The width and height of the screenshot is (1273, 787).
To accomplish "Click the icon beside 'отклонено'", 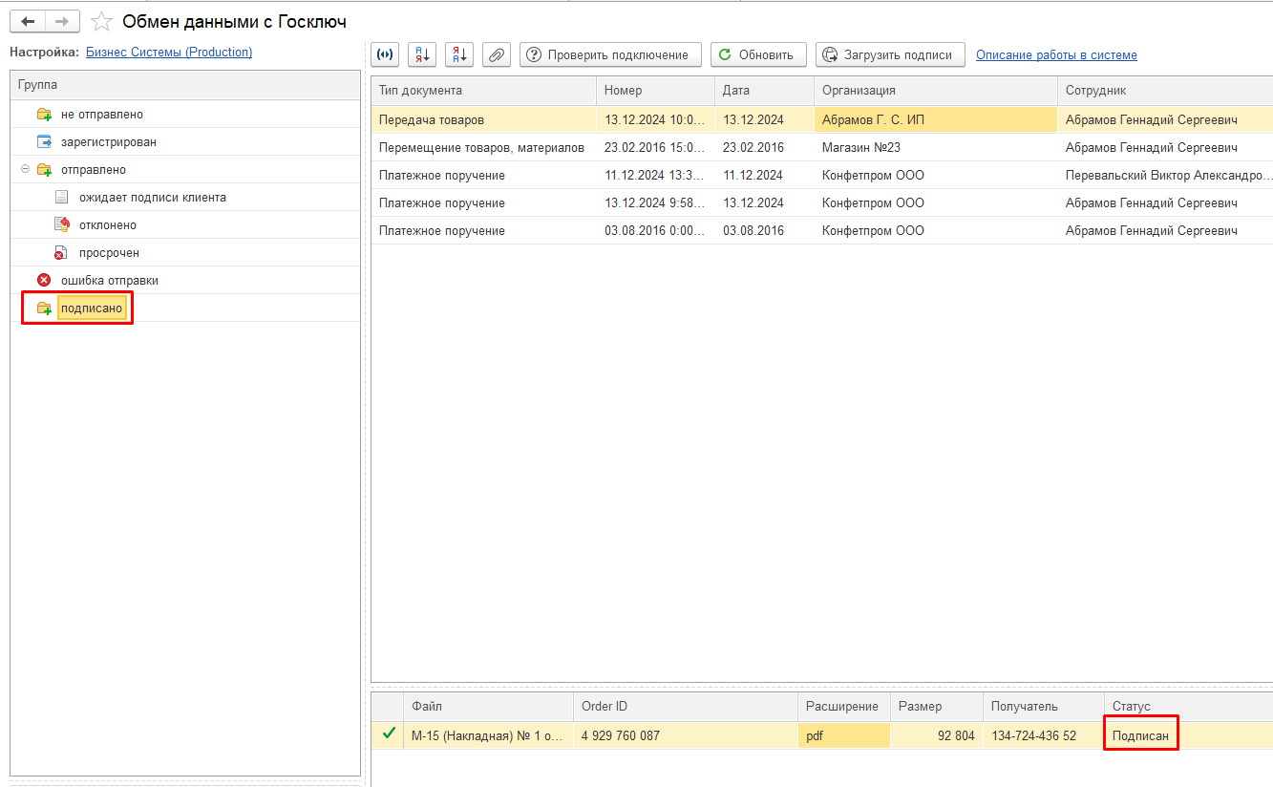I will (62, 225).
